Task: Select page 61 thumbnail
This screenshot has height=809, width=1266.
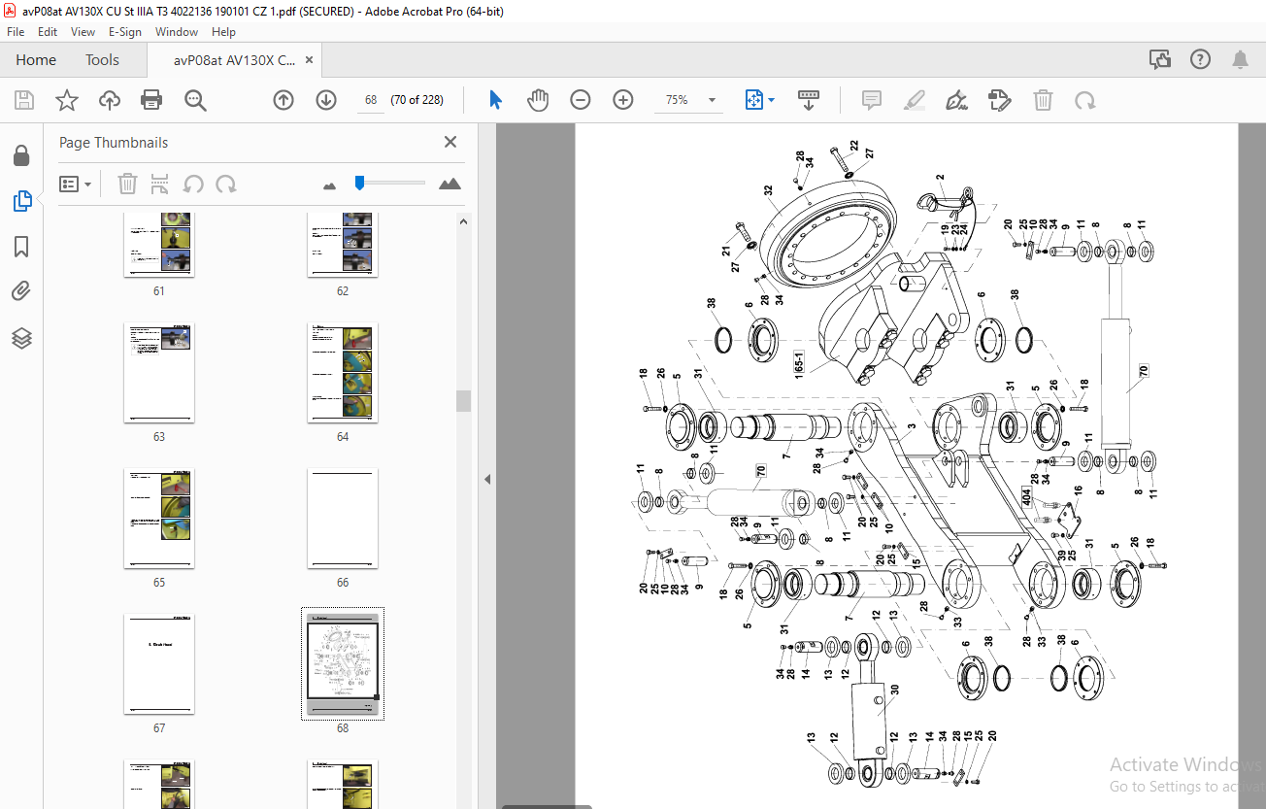Action: coord(159,245)
